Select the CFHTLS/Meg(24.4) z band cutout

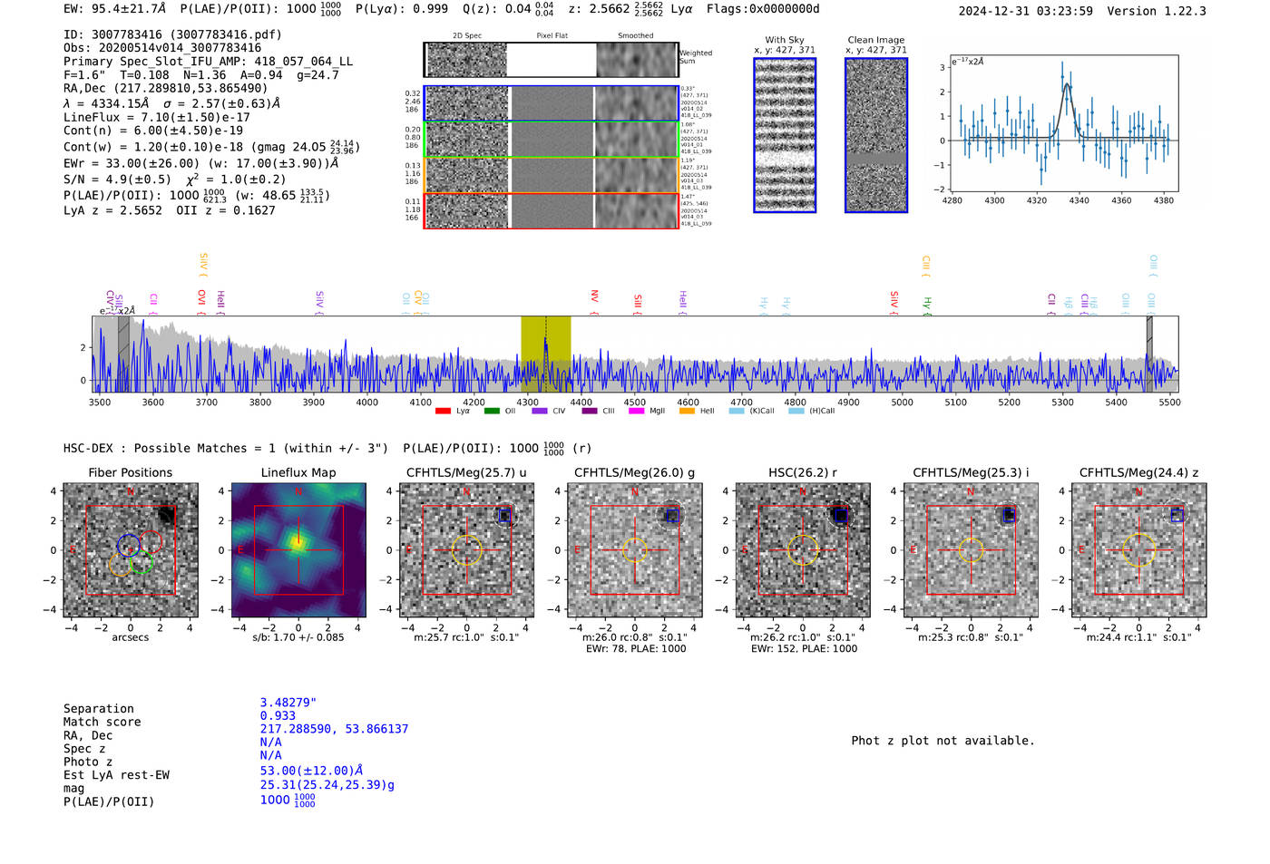point(1138,549)
